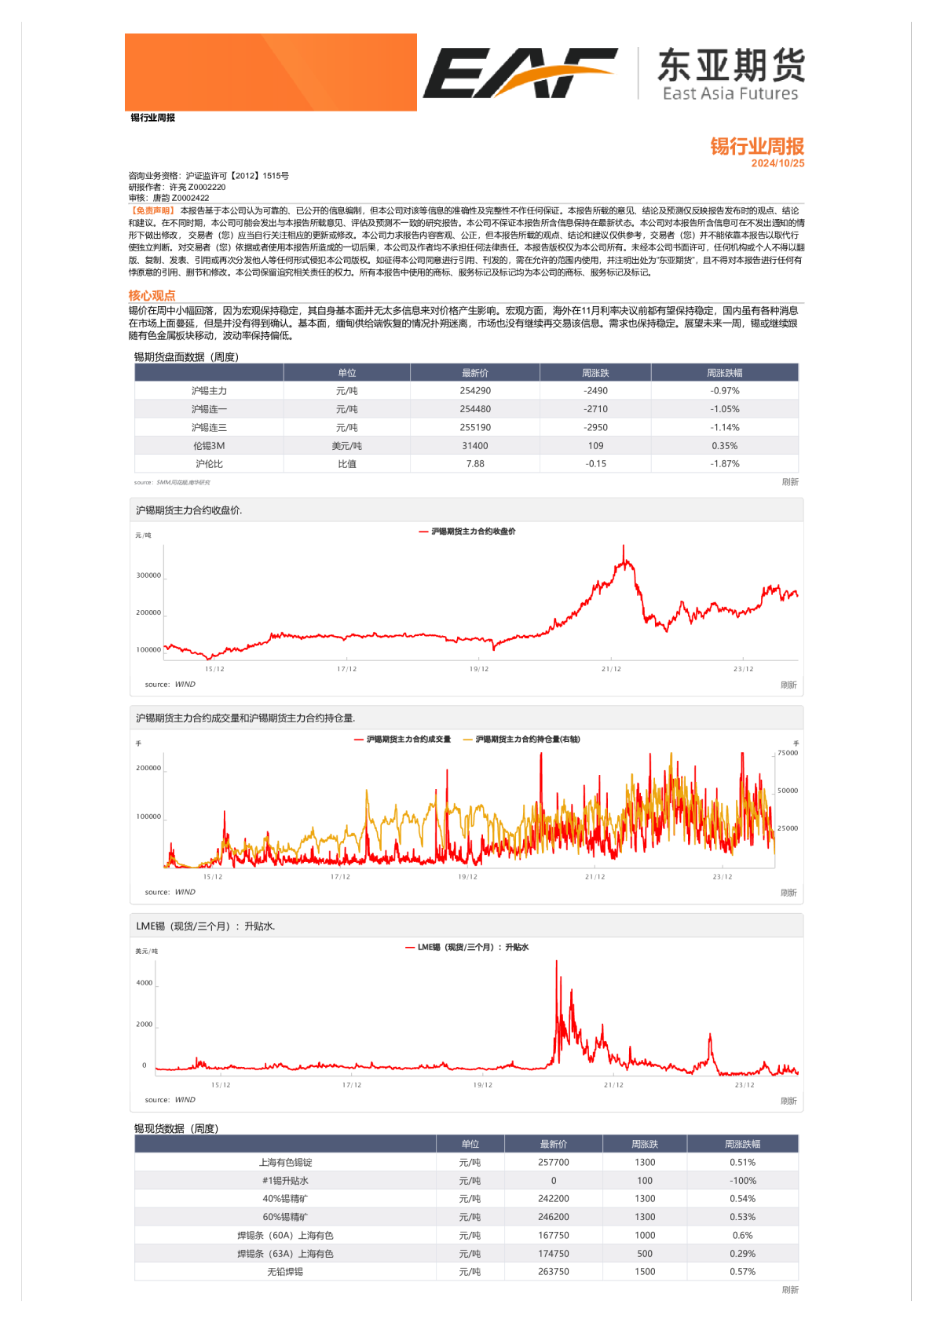Click the 核心观点 section heading
This screenshot has height=1319, width=933.
click(152, 295)
